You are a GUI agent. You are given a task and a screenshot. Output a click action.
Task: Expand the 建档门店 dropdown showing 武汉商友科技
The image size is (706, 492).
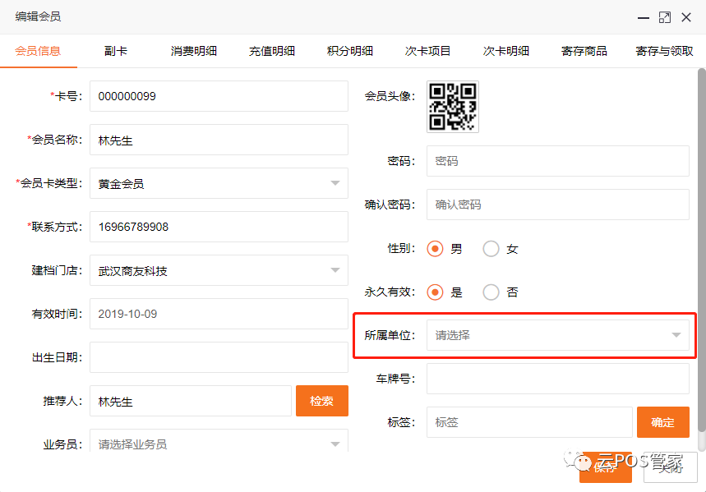[219, 270]
